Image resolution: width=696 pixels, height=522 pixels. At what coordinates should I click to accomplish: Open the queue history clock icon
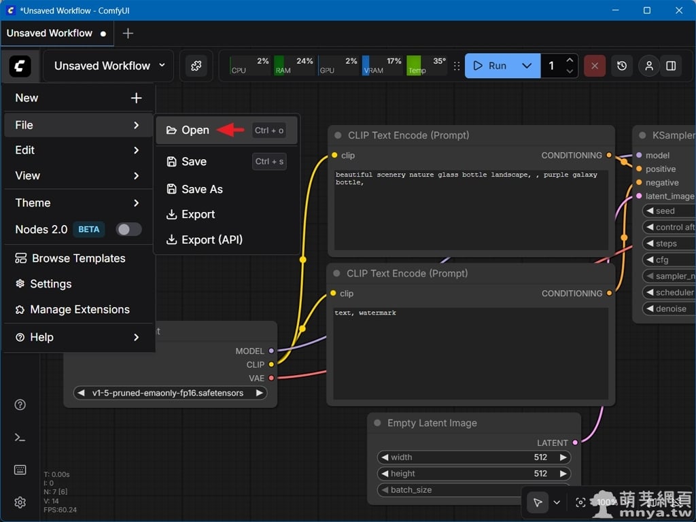click(622, 66)
